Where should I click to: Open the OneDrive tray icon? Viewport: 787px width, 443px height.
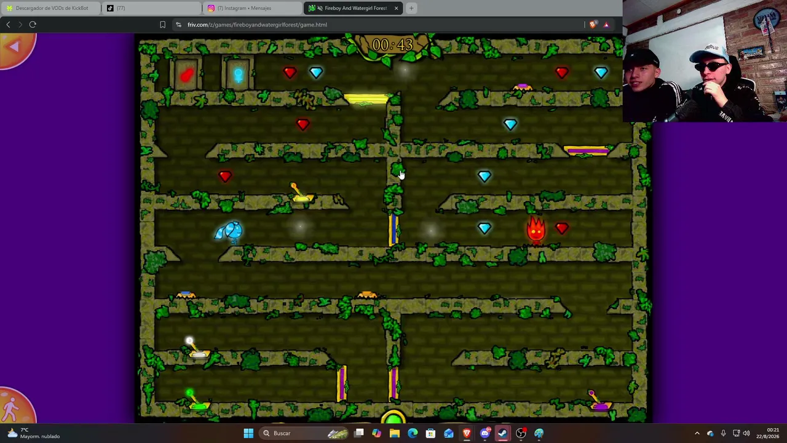click(x=710, y=433)
